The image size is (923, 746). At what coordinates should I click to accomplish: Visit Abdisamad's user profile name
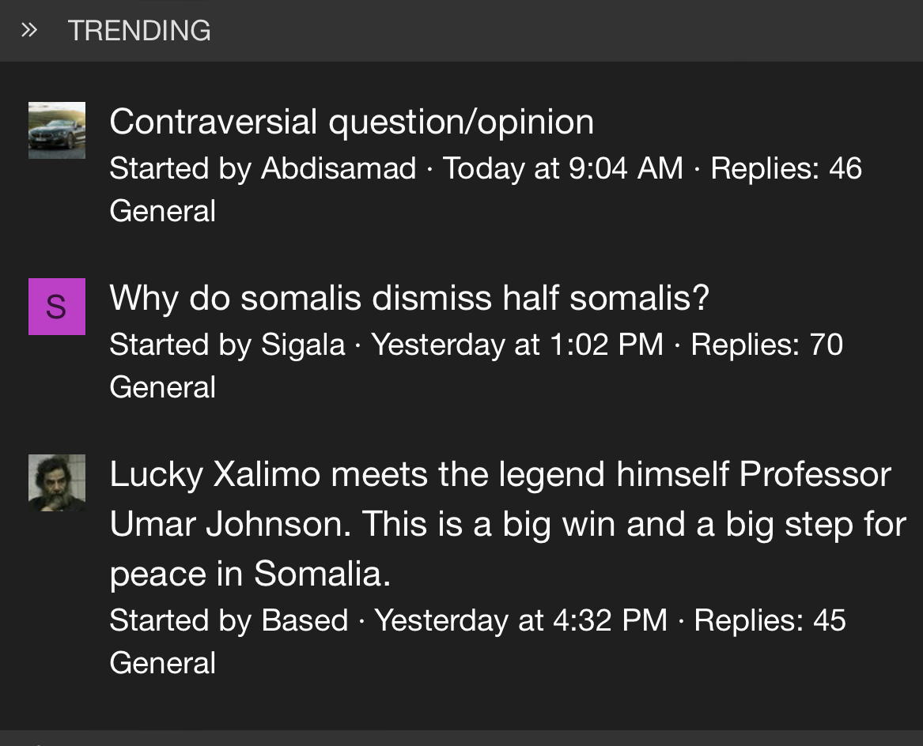[339, 168]
